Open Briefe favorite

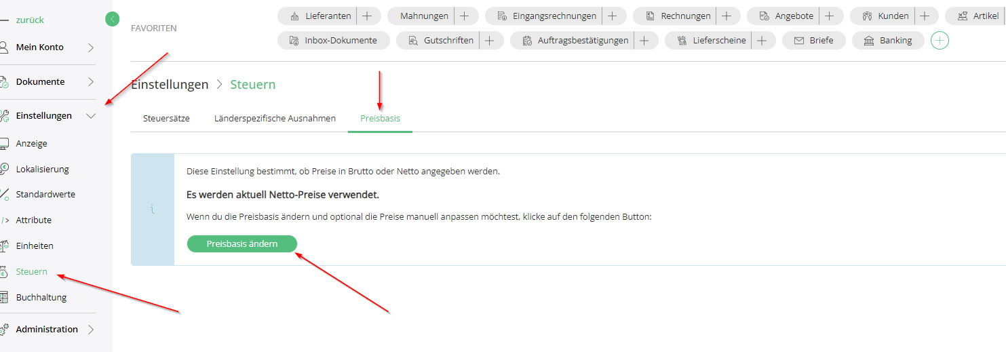pyautogui.click(x=814, y=41)
